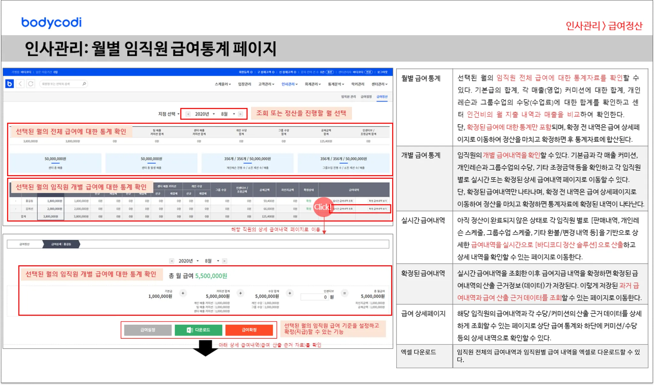The width and height of the screenshot is (654, 385).
Task: Click the 인센티브 amount input field
Action: 315,297
